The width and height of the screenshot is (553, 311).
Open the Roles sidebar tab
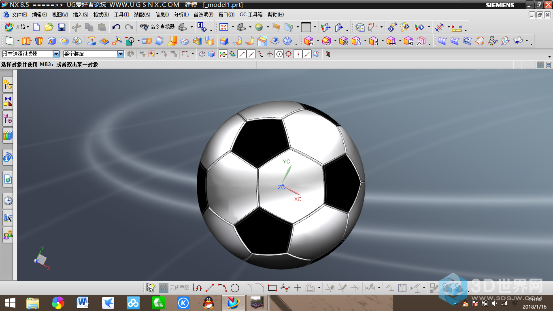coord(8,235)
